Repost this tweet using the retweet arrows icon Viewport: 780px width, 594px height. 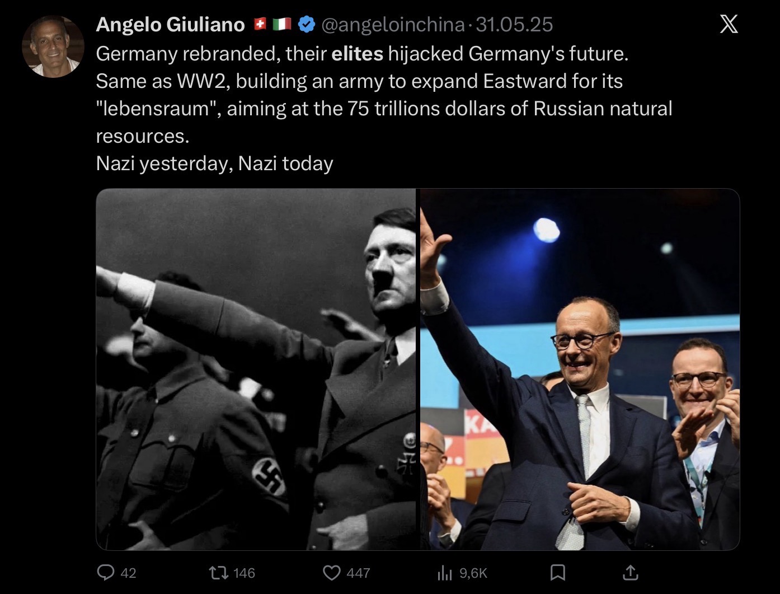pos(218,572)
